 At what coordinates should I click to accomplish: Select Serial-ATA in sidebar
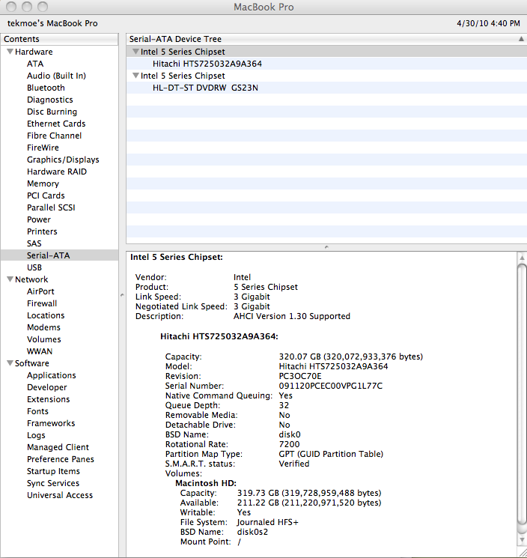tap(48, 255)
